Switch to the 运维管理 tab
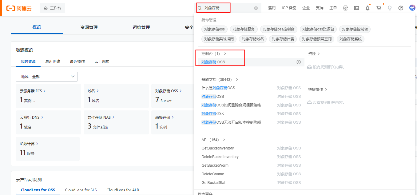 [141, 27]
